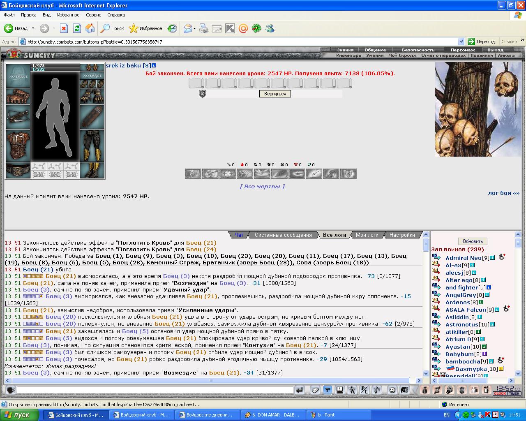The image size is (526, 421).
Task: Expand the Back button history dropdown
Action: click(x=33, y=28)
